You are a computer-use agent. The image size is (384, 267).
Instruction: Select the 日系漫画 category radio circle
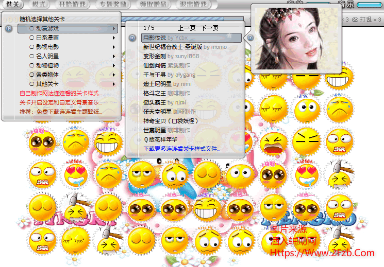click(32, 38)
